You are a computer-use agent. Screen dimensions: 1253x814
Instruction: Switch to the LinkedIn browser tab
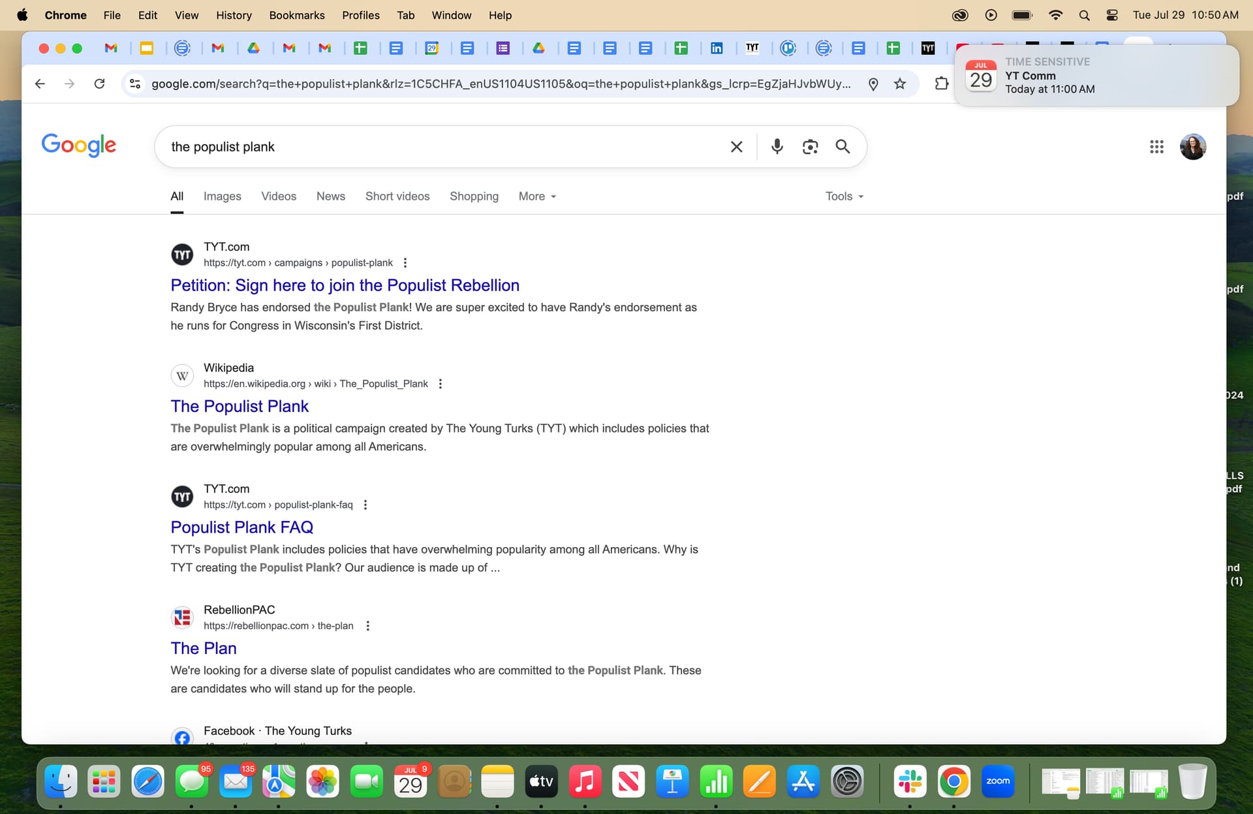(717, 48)
